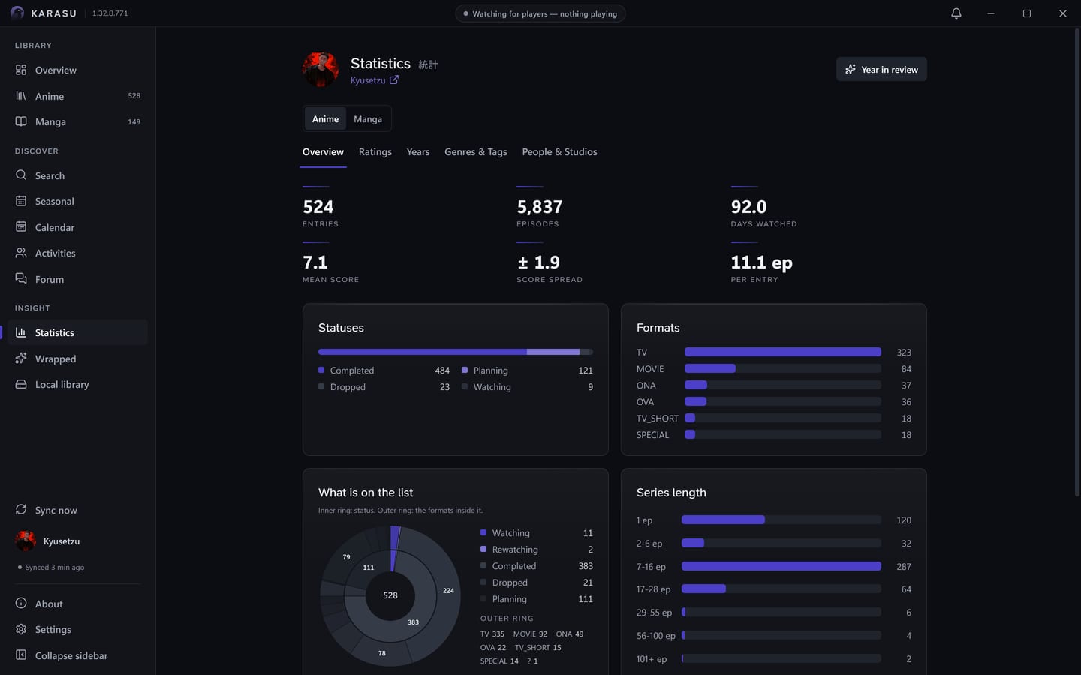
Task: Open the notifications bell
Action: coord(956,13)
